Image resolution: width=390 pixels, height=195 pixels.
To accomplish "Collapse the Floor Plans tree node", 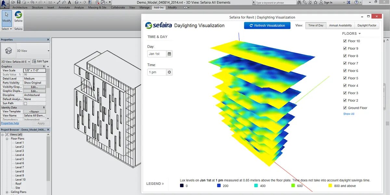I will coord(7,139).
